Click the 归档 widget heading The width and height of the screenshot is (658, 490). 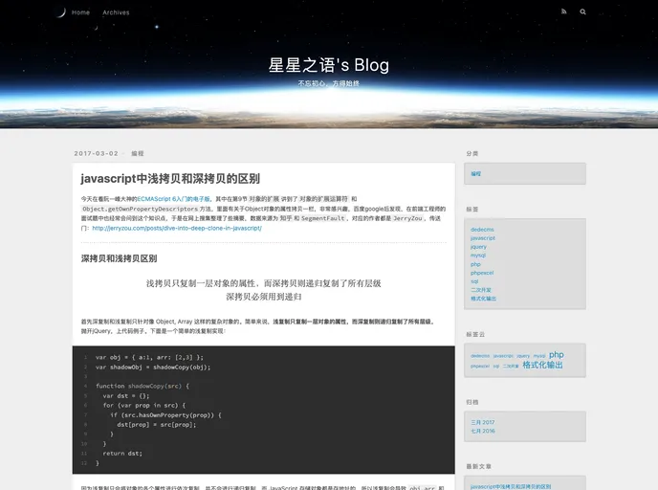tap(472, 402)
